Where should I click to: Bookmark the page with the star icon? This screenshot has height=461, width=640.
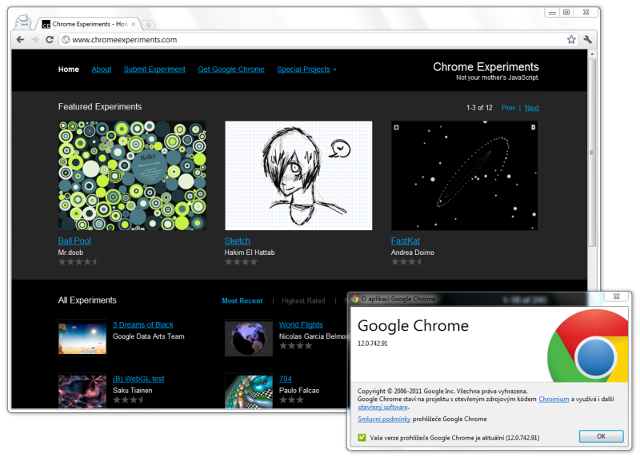[571, 39]
